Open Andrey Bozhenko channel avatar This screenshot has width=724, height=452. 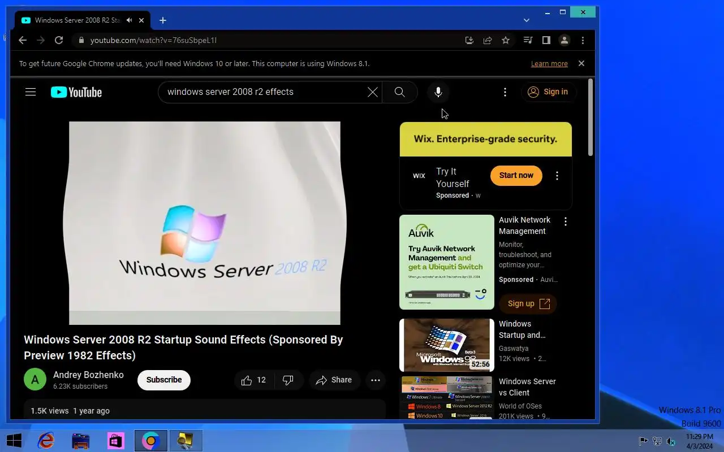pos(35,380)
